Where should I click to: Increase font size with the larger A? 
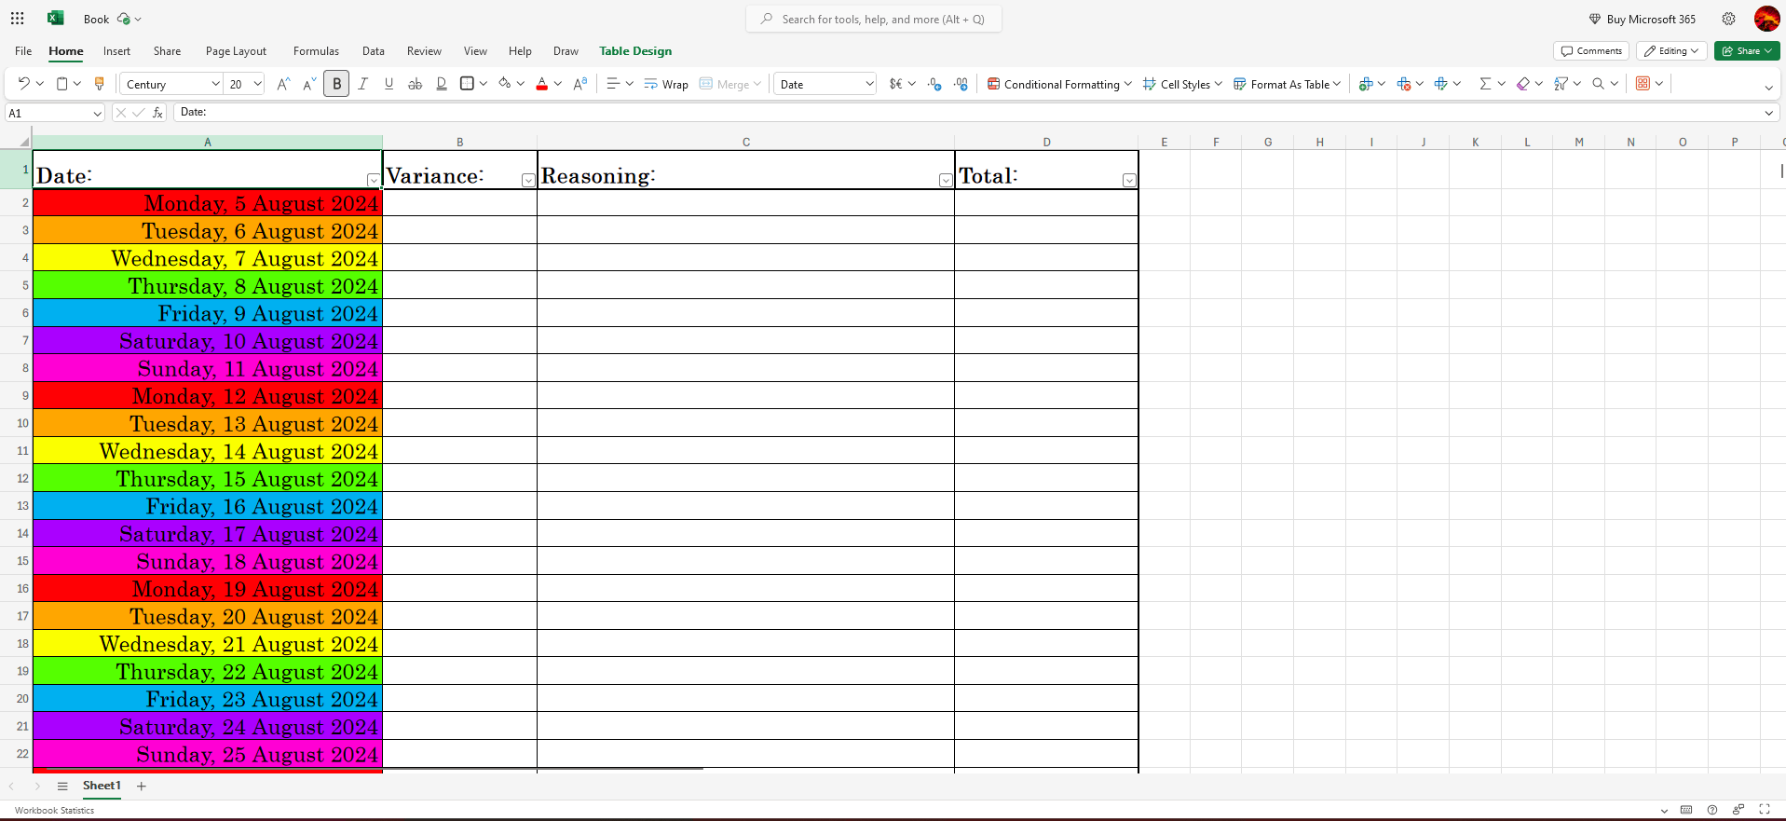(284, 84)
